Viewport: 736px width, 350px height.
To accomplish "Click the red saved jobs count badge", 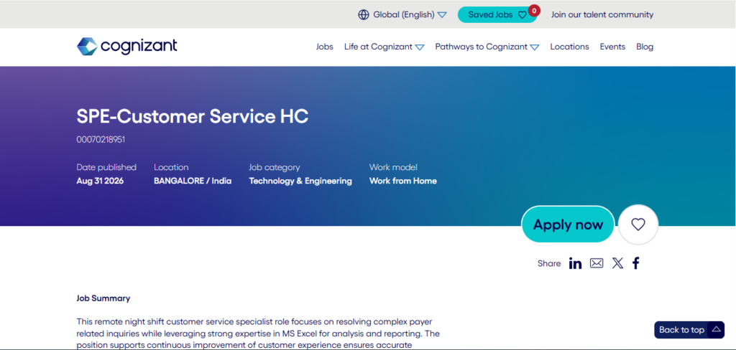I will click(x=534, y=10).
